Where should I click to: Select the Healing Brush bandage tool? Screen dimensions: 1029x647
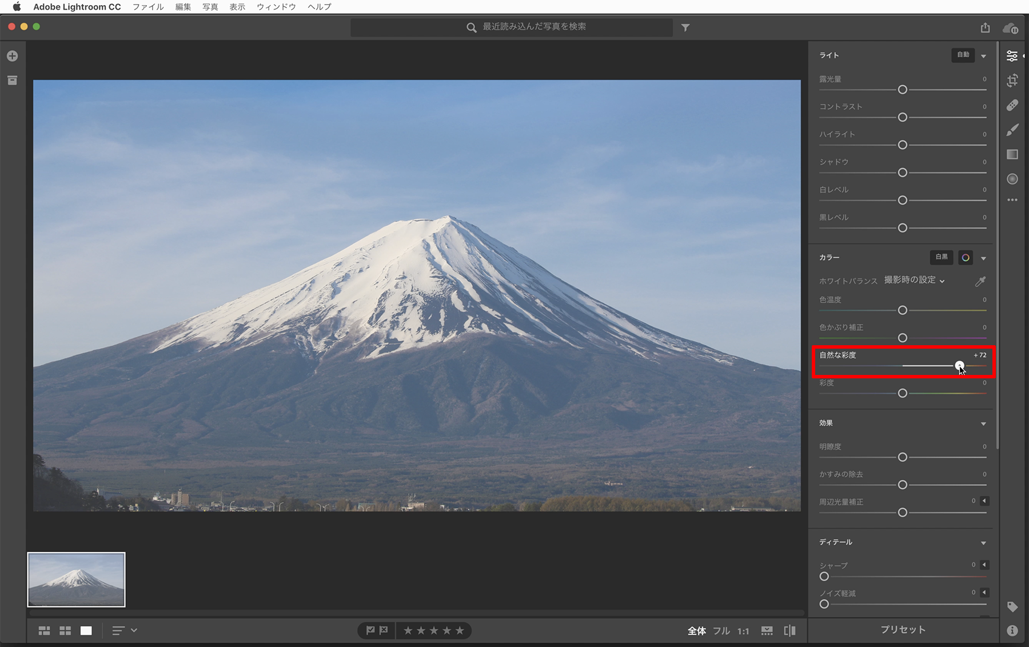[1012, 105]
